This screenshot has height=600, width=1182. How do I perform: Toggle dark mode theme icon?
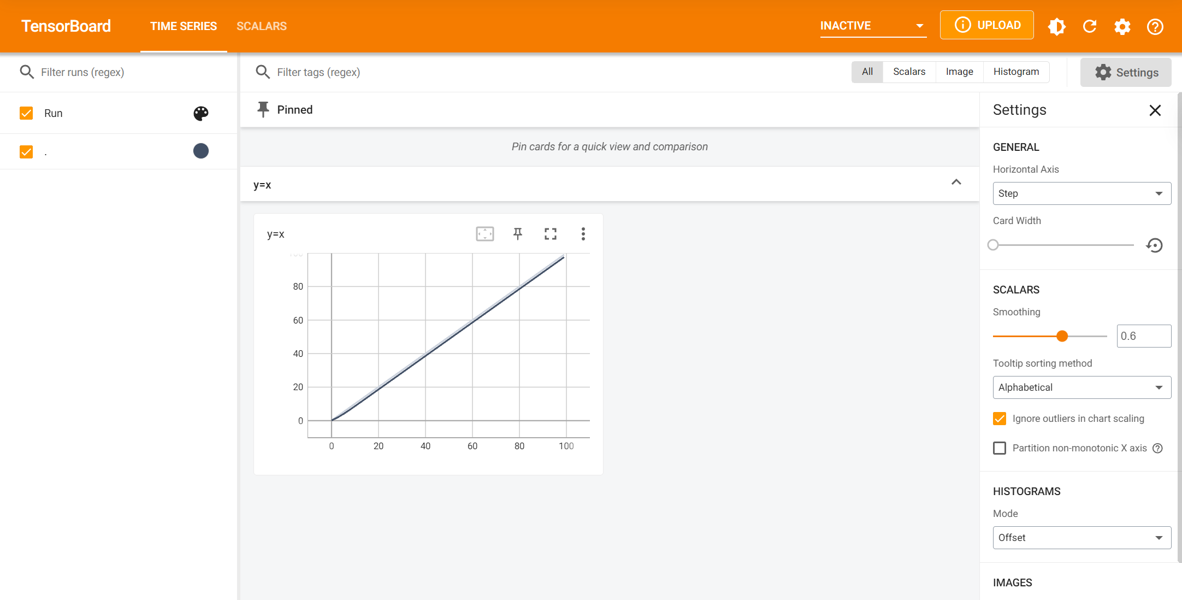point(1057,26)
